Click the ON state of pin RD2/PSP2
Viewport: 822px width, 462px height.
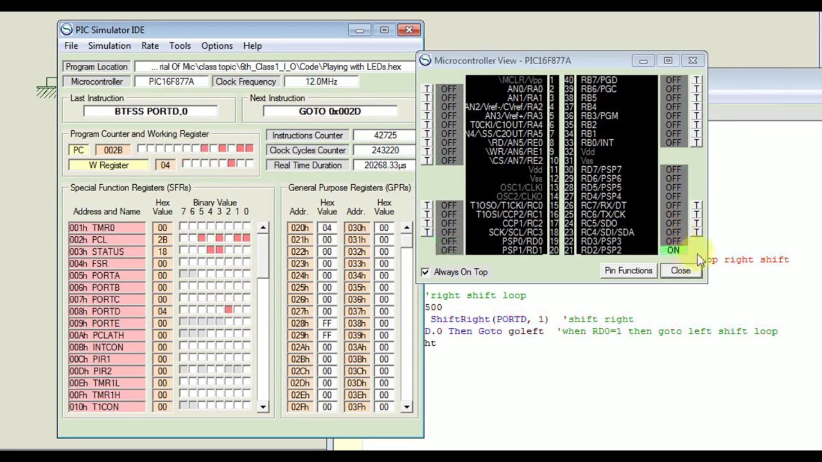(x=673, y=250)
